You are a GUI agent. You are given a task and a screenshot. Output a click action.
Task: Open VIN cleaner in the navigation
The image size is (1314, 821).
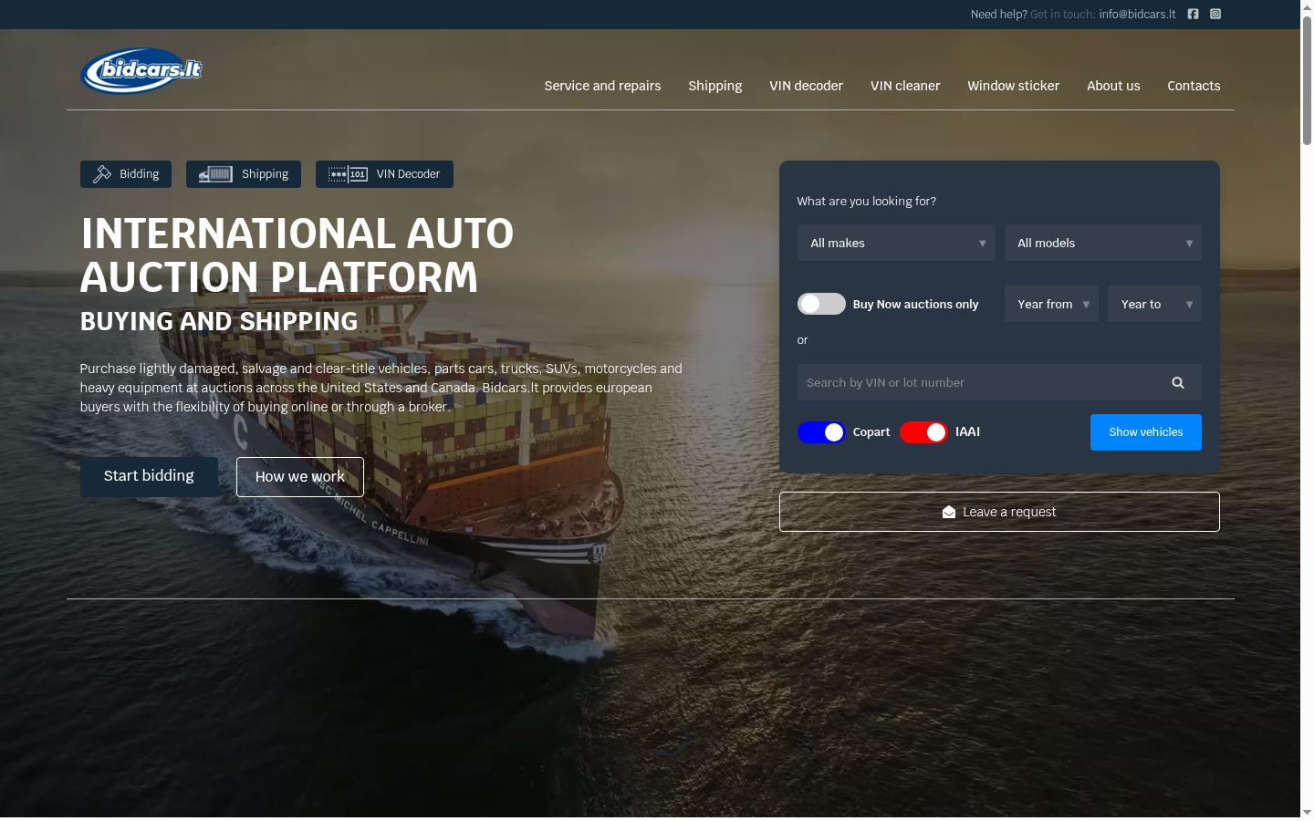905,86
